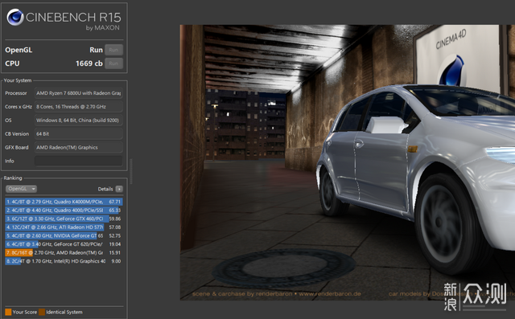Click the 67.71 score value
Viewport: 515px width, 319px height.
[115, 202]
